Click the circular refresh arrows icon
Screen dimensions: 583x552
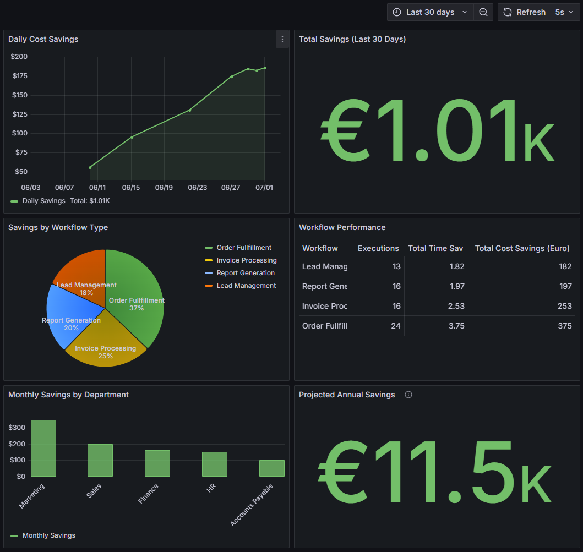click(507, 12)
